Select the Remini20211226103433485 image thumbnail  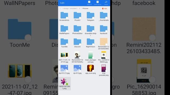104,42
